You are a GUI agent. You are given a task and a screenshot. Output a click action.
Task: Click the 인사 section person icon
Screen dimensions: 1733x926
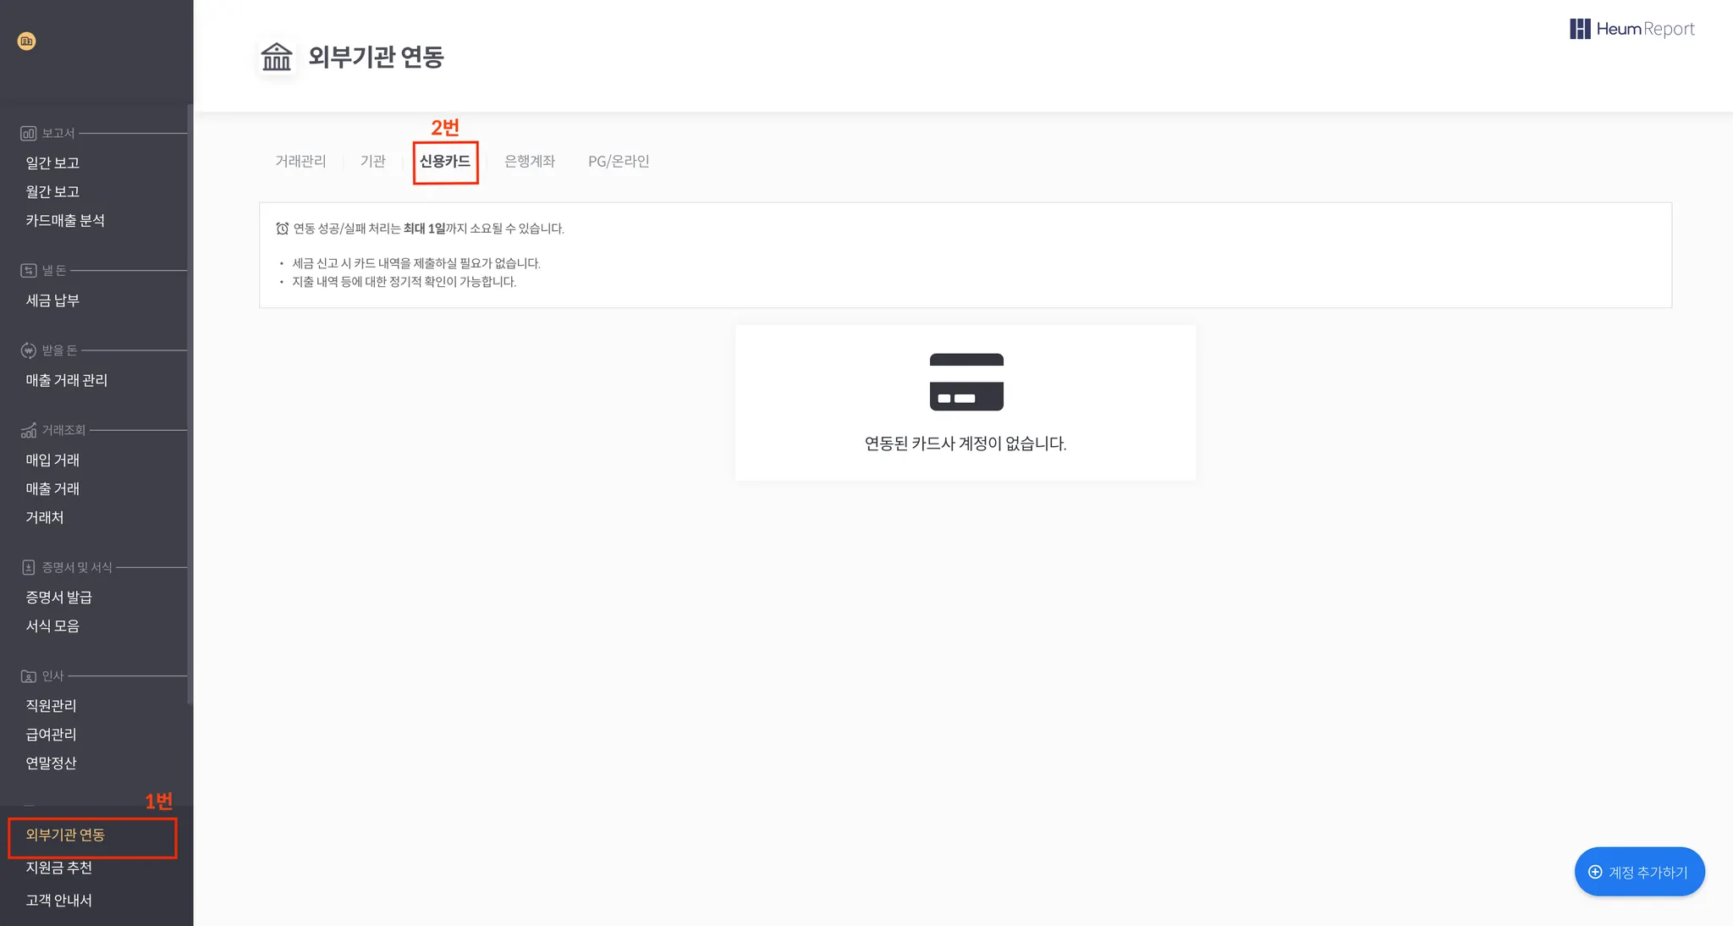(28, 676)
